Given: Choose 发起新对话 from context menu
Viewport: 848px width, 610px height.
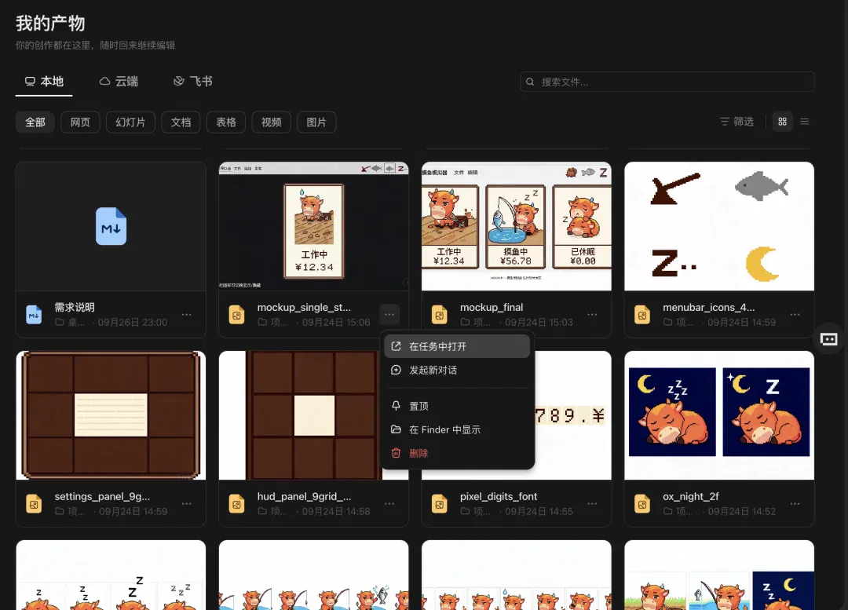Looking at the screenshot, I should (457, 370).
